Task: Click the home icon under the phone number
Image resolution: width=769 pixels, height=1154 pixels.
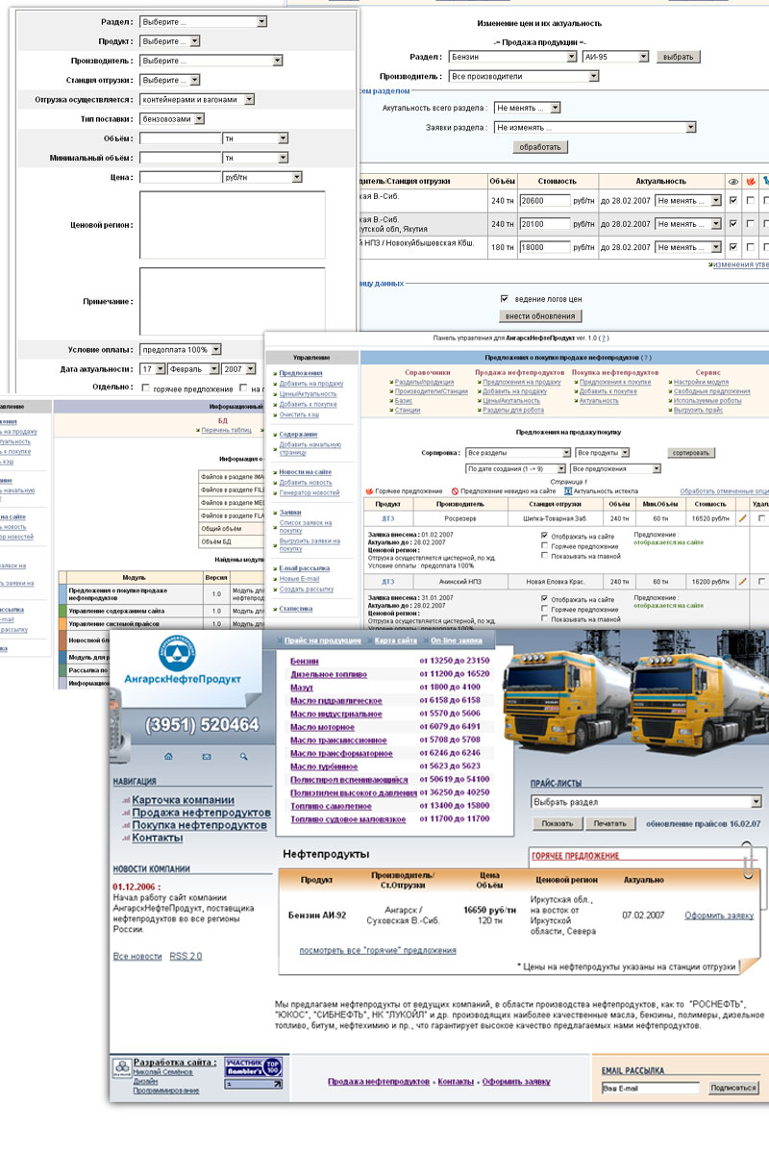Action: (x=169, y=756)
